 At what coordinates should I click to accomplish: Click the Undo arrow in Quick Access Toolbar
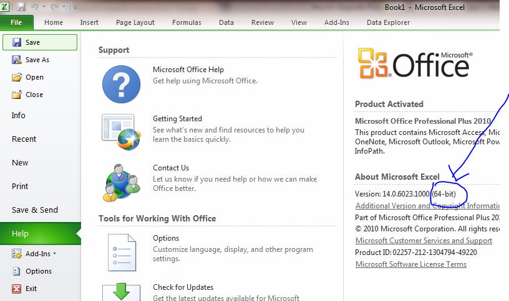pyautogui.click(x=35, y=7)
